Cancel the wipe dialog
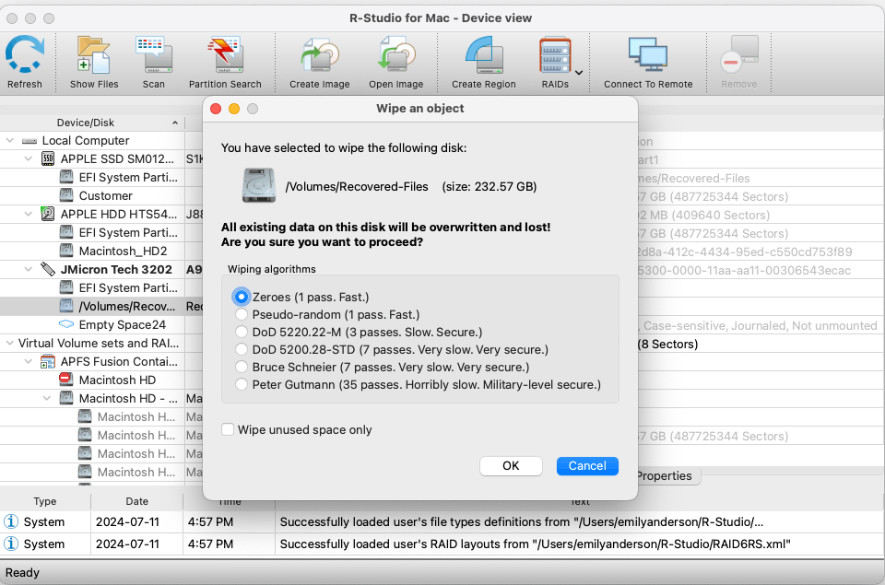The height and width of the screenshot is (585, 885). point(587,465)
